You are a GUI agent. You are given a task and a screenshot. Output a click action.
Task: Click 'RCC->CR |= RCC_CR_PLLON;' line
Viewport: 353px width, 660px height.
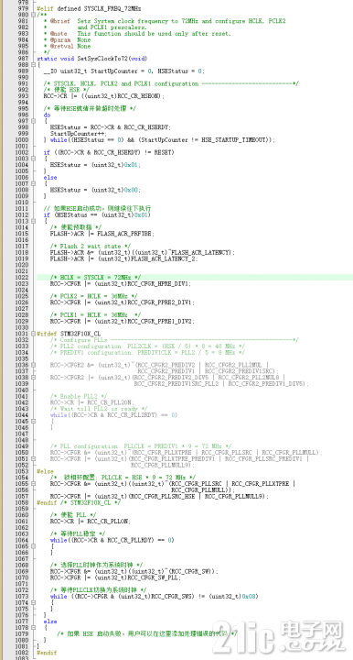click(x=91, y=521)
